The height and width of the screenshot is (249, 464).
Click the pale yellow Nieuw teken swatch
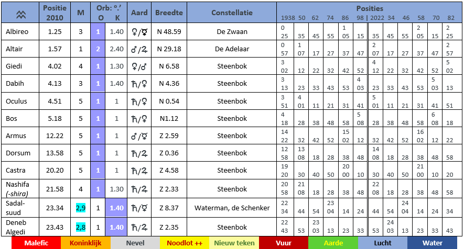click(x=234, y=243)
